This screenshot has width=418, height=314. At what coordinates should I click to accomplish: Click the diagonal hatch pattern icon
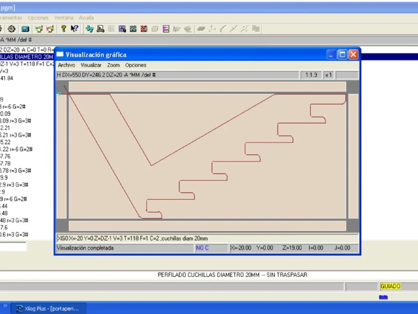tap(133, 29)
